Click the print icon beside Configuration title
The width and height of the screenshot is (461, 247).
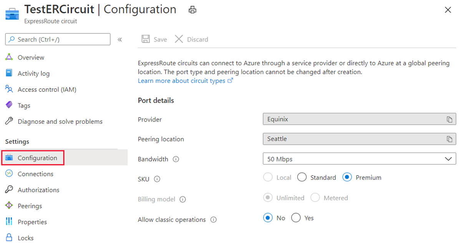coord(192,10)
